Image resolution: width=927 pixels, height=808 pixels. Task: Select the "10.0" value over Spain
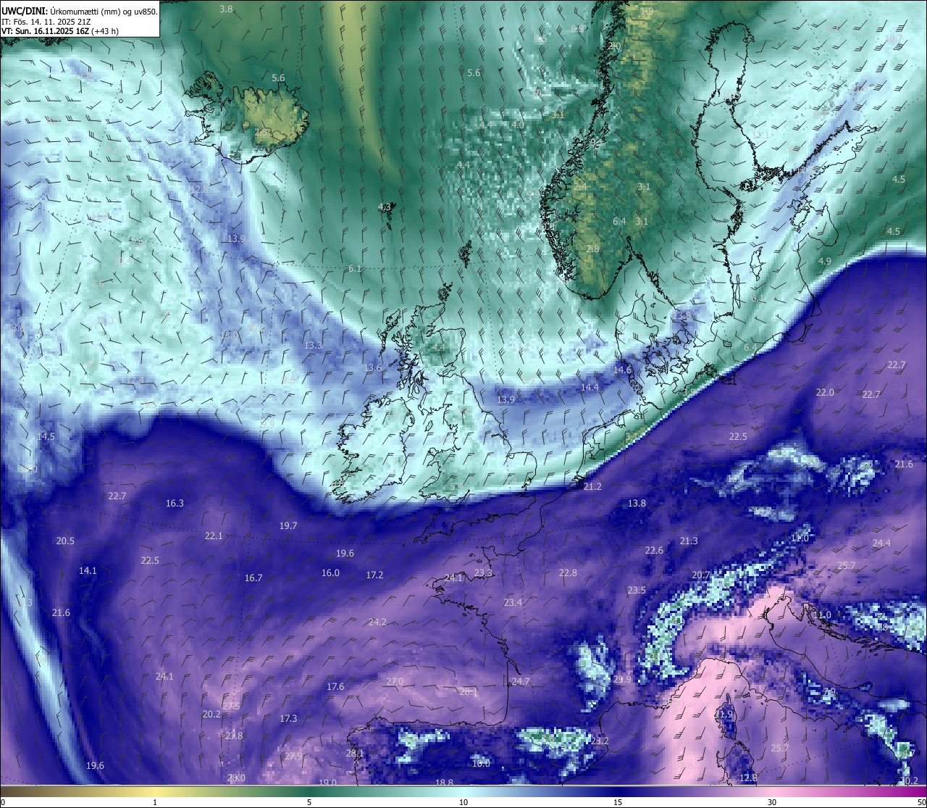coord(481,764)
